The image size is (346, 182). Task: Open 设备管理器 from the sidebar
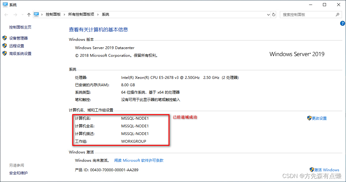click(x=18, y=38)
